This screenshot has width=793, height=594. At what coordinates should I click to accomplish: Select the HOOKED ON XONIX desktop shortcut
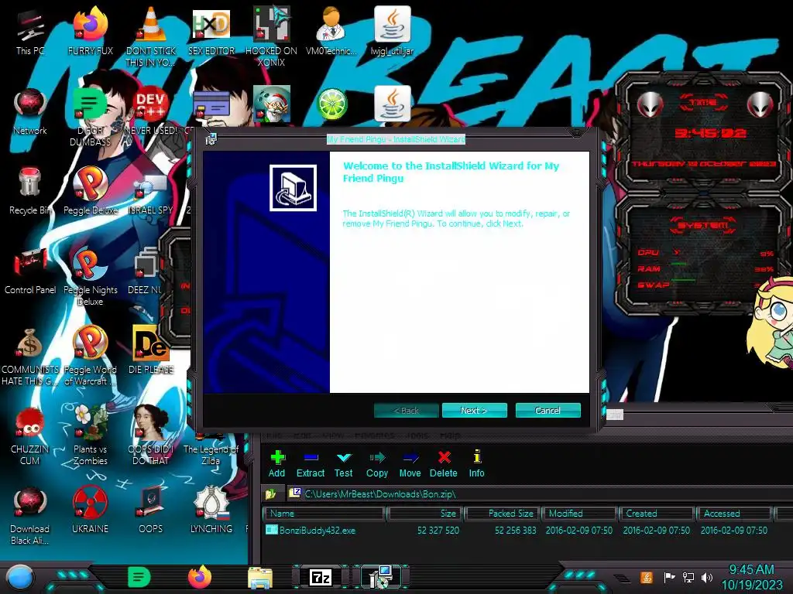pyautogui.click(x=272, y=36)
